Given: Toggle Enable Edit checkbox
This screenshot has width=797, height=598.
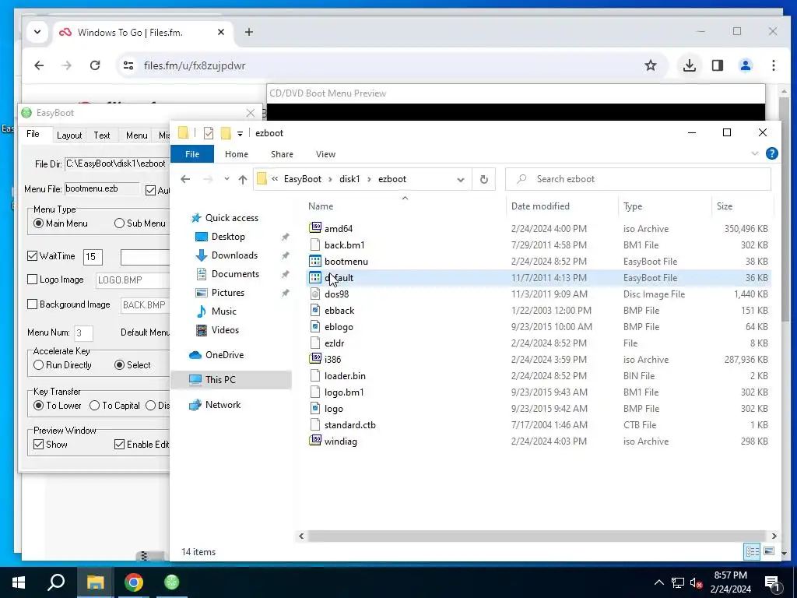Looking at the screenshot, I should click(x=119, y=444).
